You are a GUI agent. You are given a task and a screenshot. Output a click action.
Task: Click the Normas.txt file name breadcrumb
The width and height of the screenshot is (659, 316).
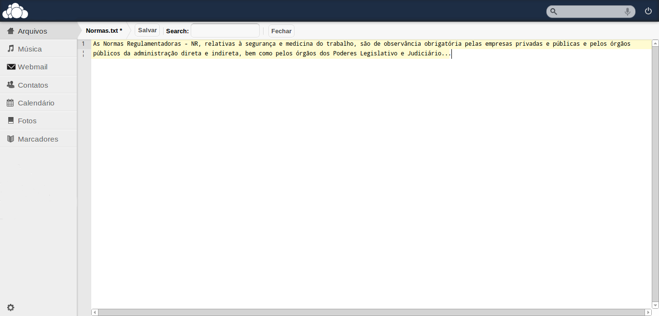[x=104, y=30]
